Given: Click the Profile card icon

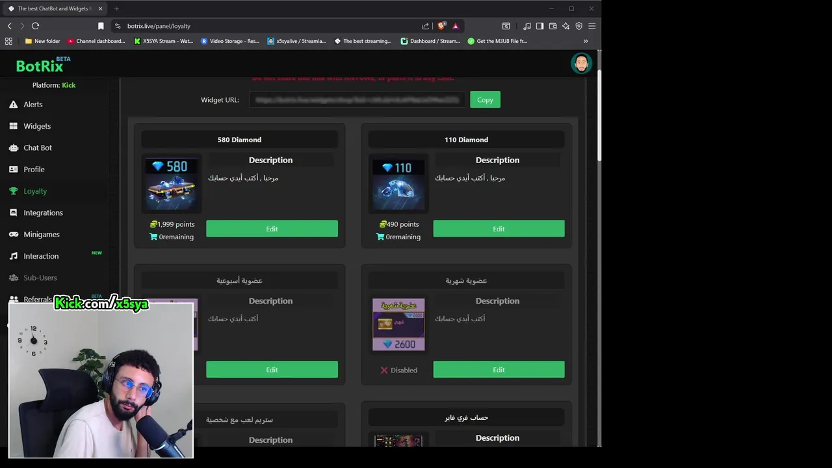Looking at the screenshot, I should click(x=14, y=170).
